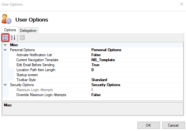Open the Current Navigation Template value NB_Template
Viewport: 186px width, 131px height.
click(136, 60)
